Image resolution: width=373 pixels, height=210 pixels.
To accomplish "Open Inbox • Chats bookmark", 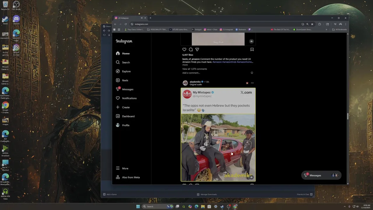I will (x=211, y=29).
